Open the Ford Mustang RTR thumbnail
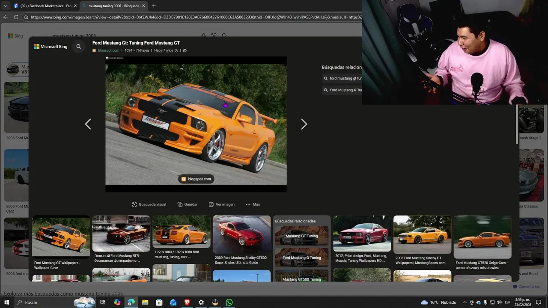The width and height of the screenshot is (548, 308). click(121, 234)
